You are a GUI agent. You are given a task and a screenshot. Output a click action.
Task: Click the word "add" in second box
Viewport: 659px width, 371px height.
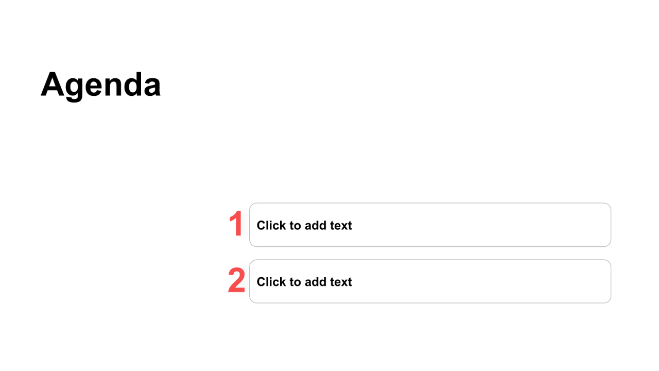click(x=316, y=282)
